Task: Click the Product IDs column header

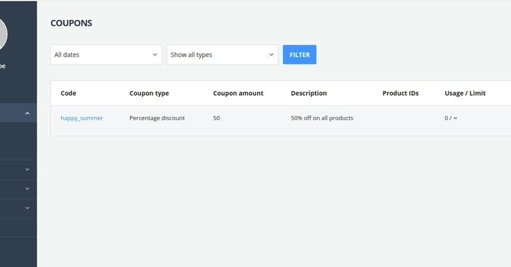Action: click(401, 93)
